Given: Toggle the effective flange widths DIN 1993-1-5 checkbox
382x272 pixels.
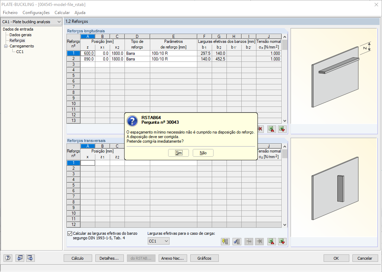Looking at the screenshot, I should pos(70,233).
